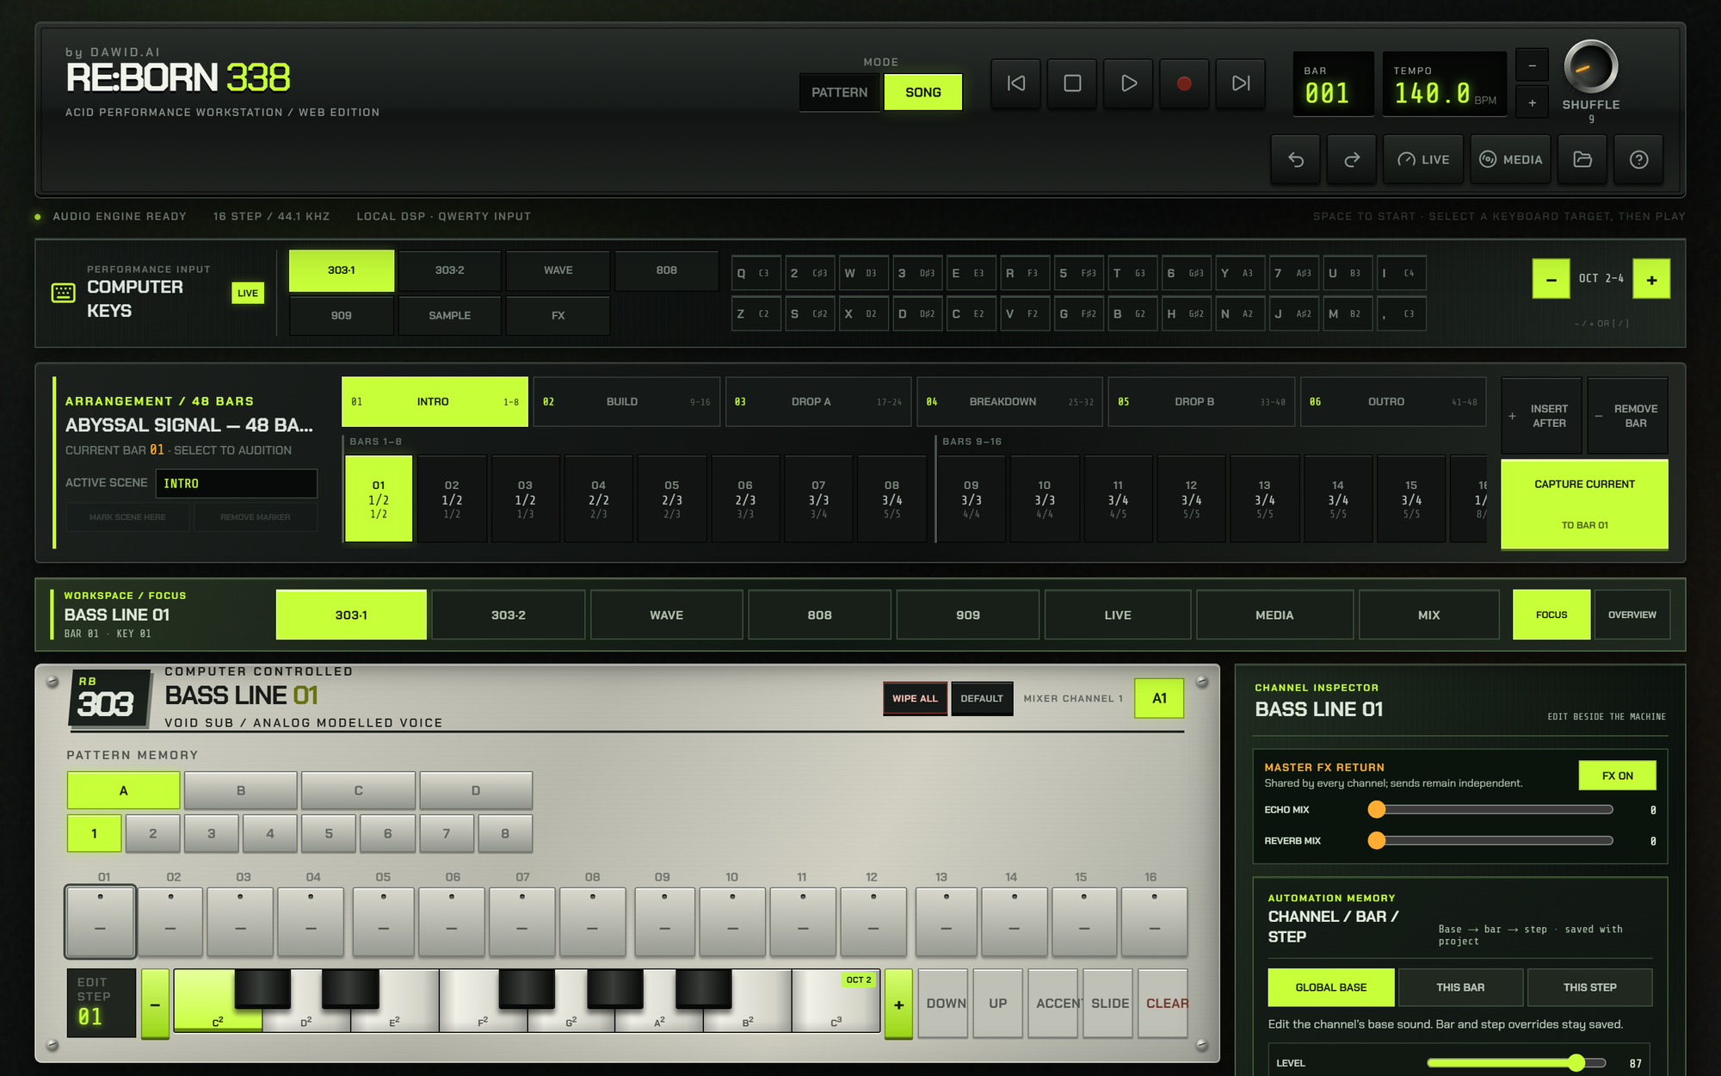1721x1076 pixels.
Task: Click the ECHO MIX slider
Action: [1490, 810]
